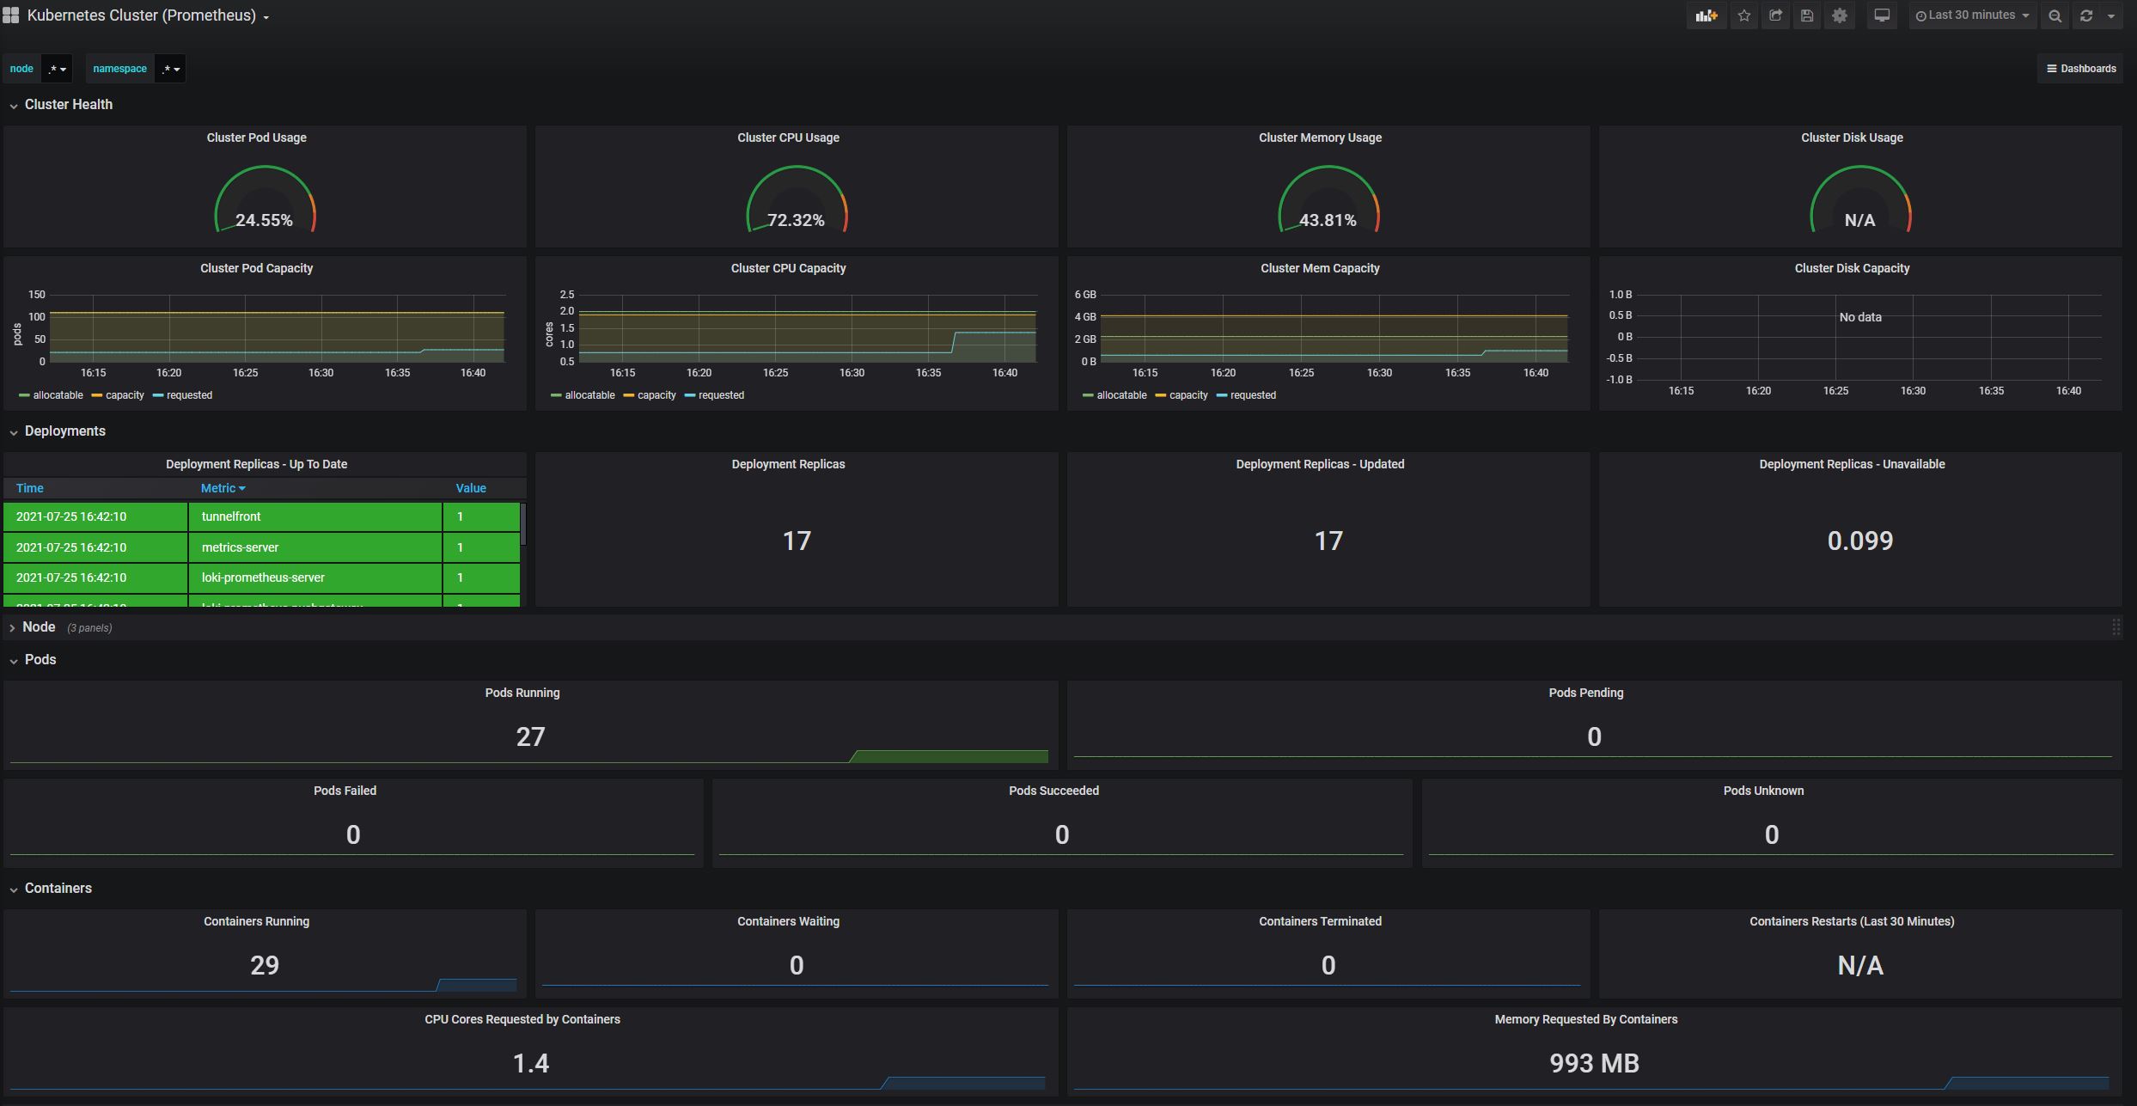The height and width of the screenshot is (1106, 2137).
Task: Activate cycle view mode monitor icon
Action: click(1882, 15)
